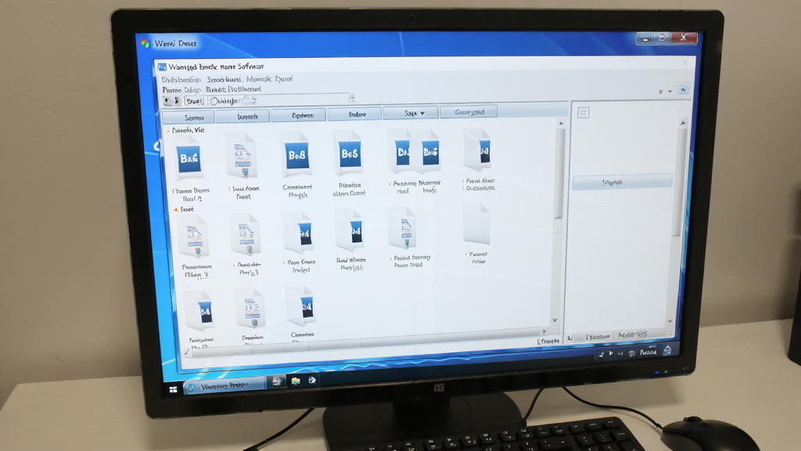The height and width of the screenshot is (451, 801).
Task: Open the second badged document in the middle row
Action: tap(246, 234)
